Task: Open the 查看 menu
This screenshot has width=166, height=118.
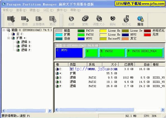Action: coord(21,10)
